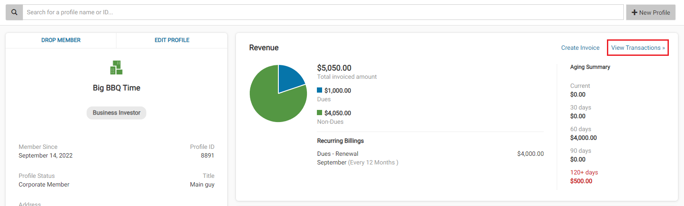684x206 pixels.
Task: Click the Aging Summary heading
Action: click(590, 67)
